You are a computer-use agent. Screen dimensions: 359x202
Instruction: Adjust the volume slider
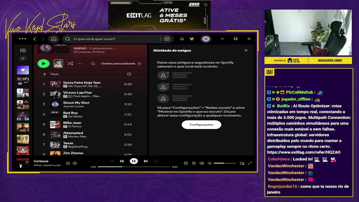(225, 163)
